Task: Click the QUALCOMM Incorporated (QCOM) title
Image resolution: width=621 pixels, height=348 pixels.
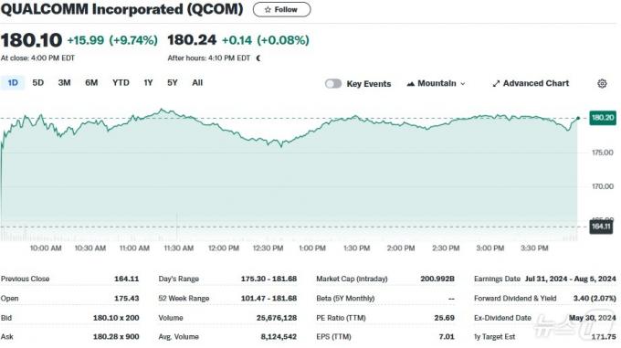Action: pos(122,9)
